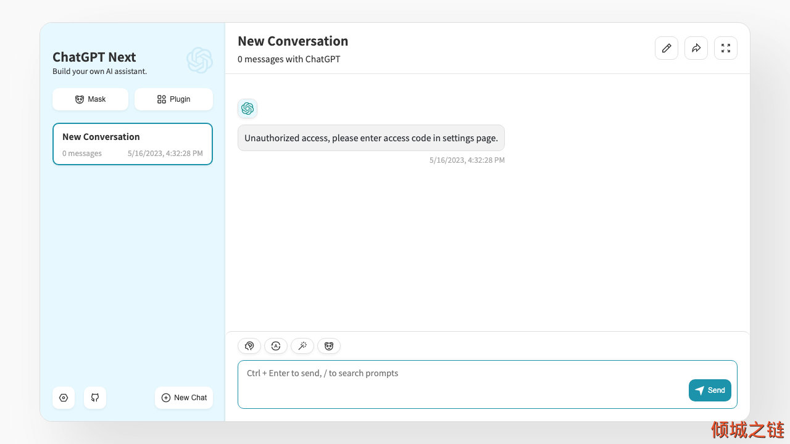This screenshot has height=444, width=790.
Task: Open the Plugin page from the sidebar
Action: tap(173, 99)
